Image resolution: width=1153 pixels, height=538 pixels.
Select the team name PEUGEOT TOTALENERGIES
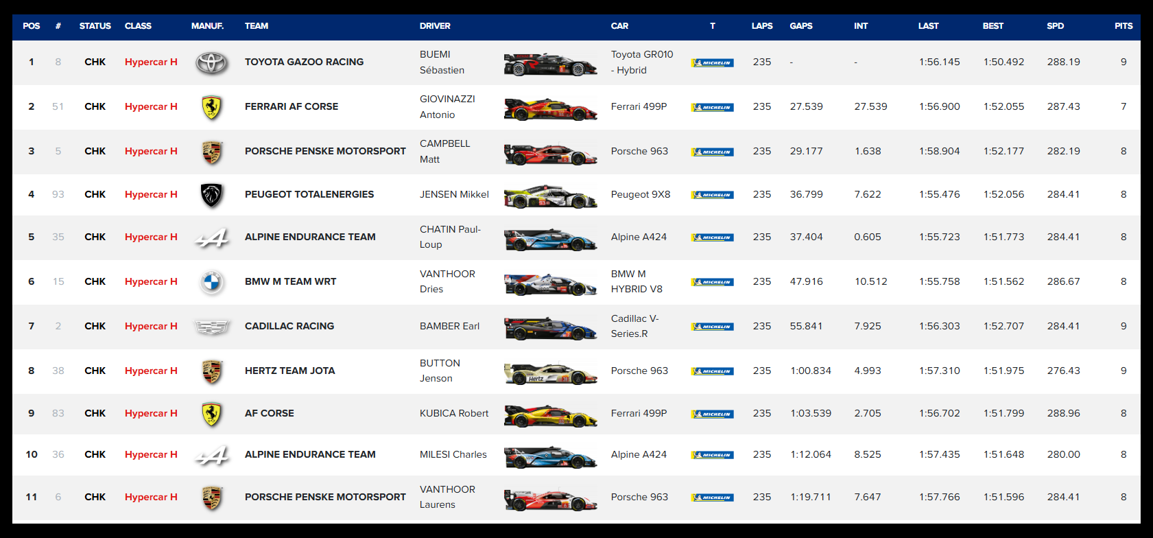[x=309, y=195]
